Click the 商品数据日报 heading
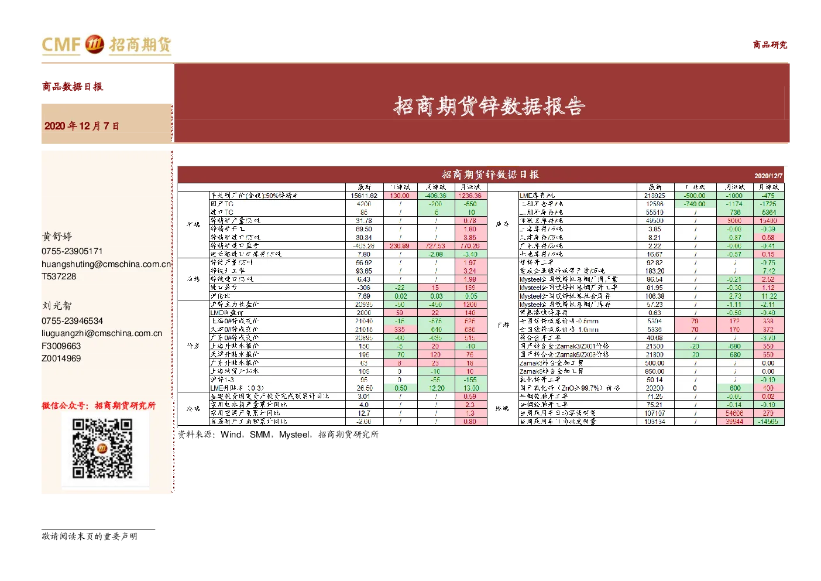The width and height of the screenshot is (821, 581). (x=73, y=87)
